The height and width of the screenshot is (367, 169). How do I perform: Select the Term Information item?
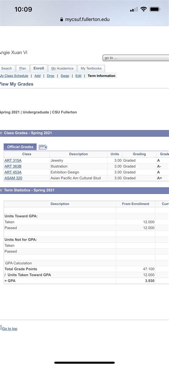coord(101,76)
